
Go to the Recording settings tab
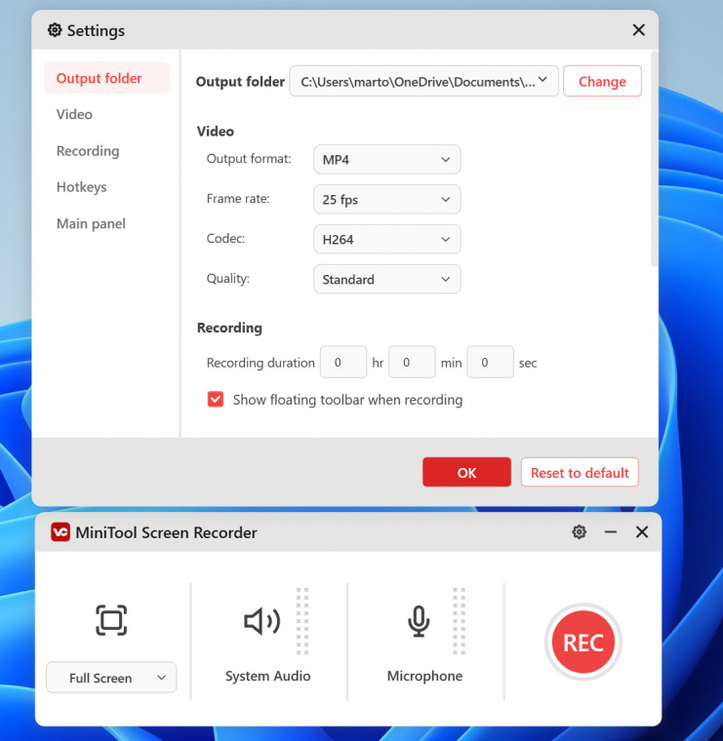[x=88, y=151]
